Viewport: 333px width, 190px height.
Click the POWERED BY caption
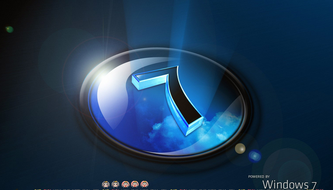point(259,177)
